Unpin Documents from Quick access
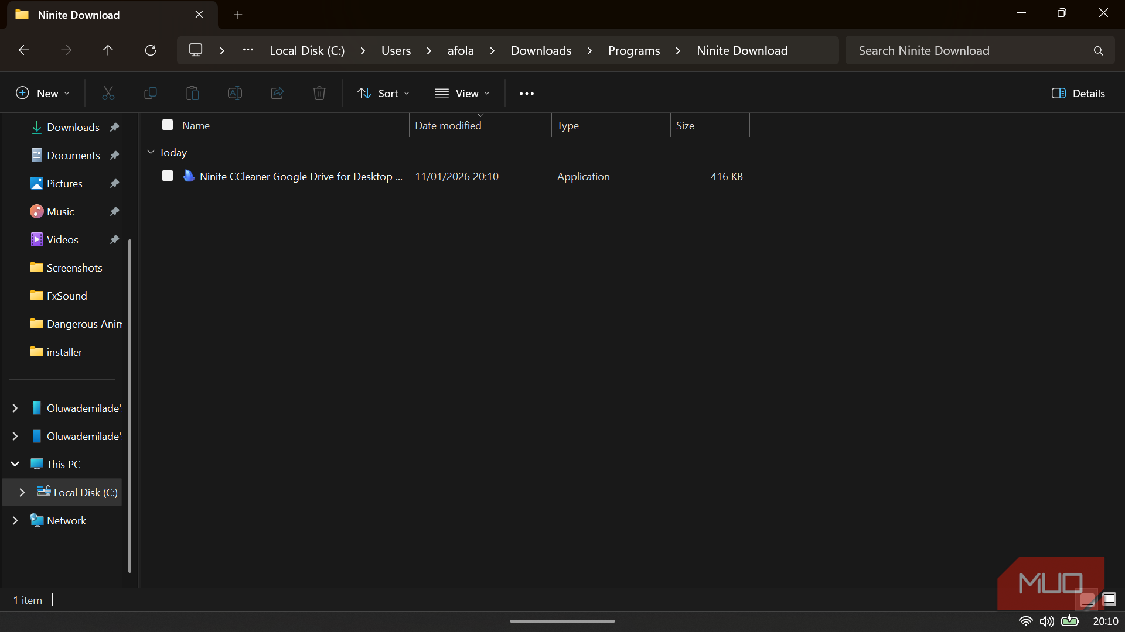Image resolution: width=1125 pixels, height=632 pixels. (x=115, y=155)
